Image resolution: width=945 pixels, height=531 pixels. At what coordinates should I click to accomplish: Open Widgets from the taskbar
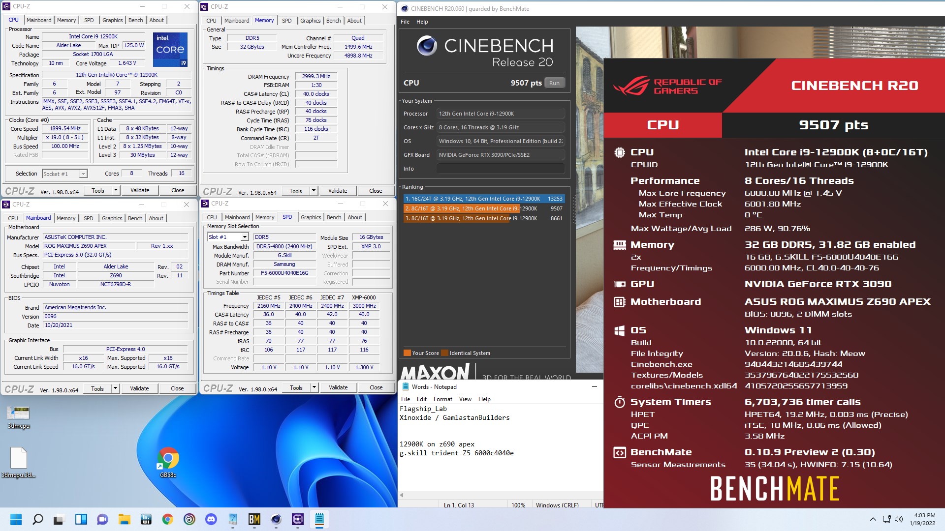81,519
